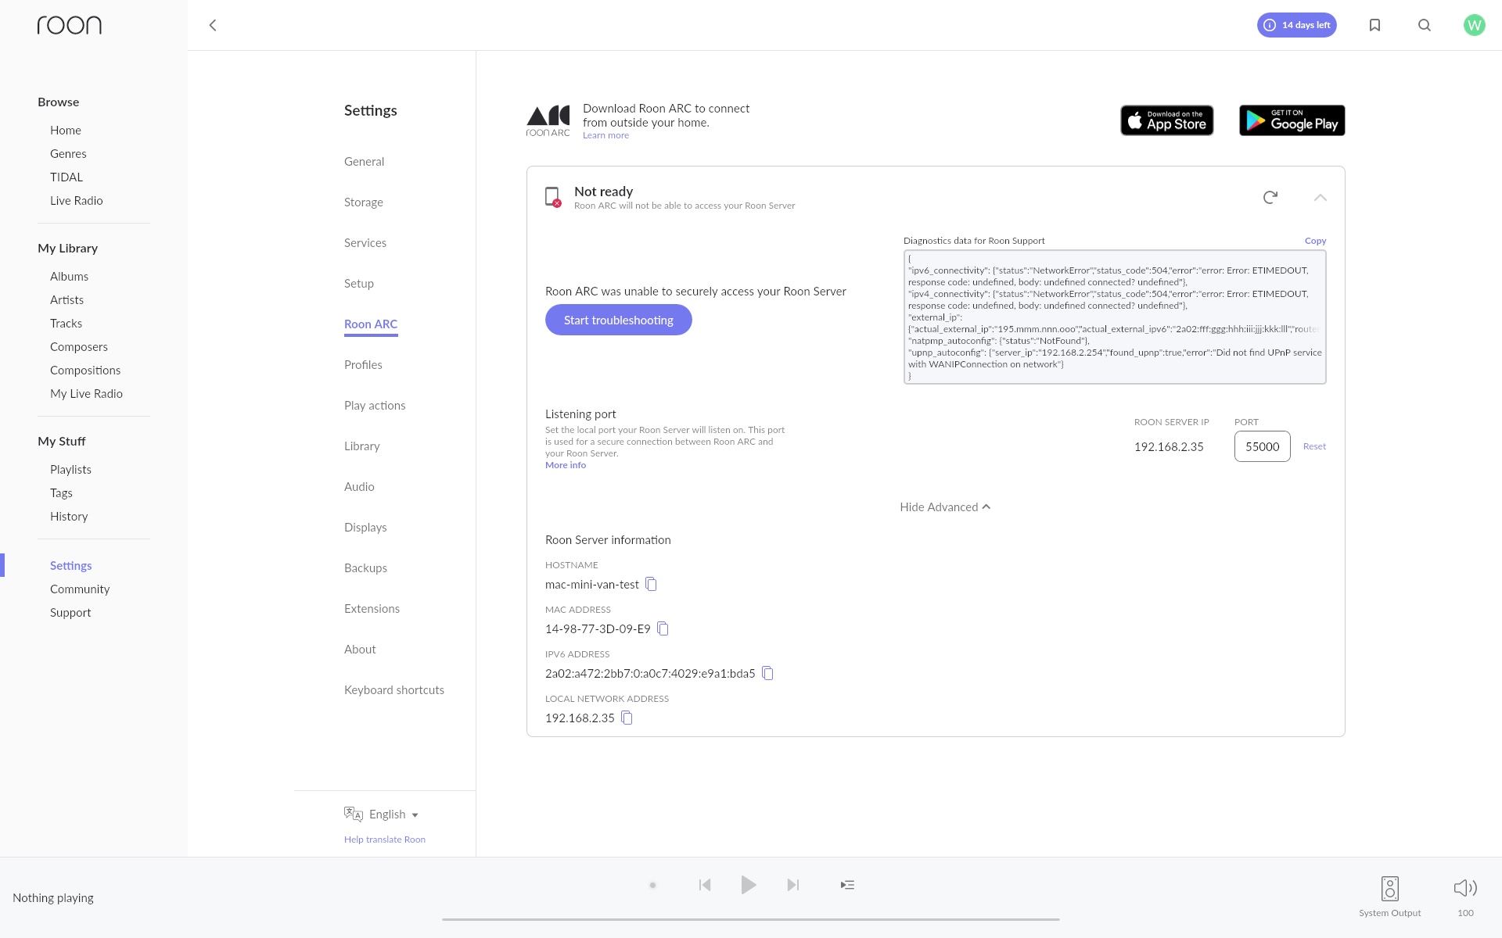Open General settings
Image resolution: width=1502 pixels, height=938 pixels.
[x=364, y=162]
